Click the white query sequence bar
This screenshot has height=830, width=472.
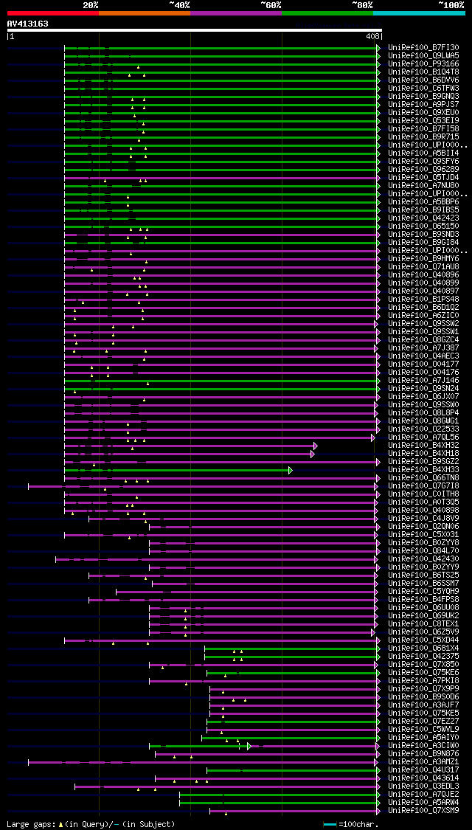(x=194, y=30)
